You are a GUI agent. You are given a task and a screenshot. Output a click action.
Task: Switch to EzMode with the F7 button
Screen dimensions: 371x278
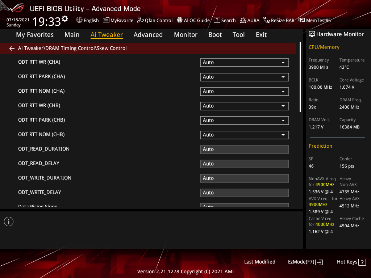[x=305, y=262]
